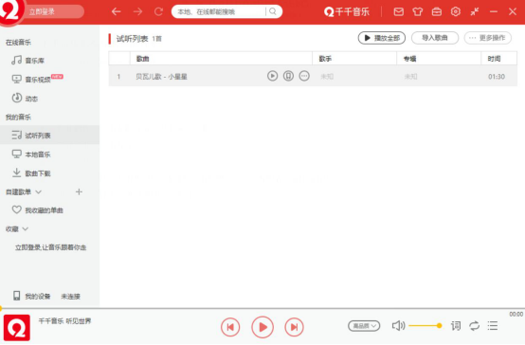
Task: Start playback with the play button
Action: 262,327
